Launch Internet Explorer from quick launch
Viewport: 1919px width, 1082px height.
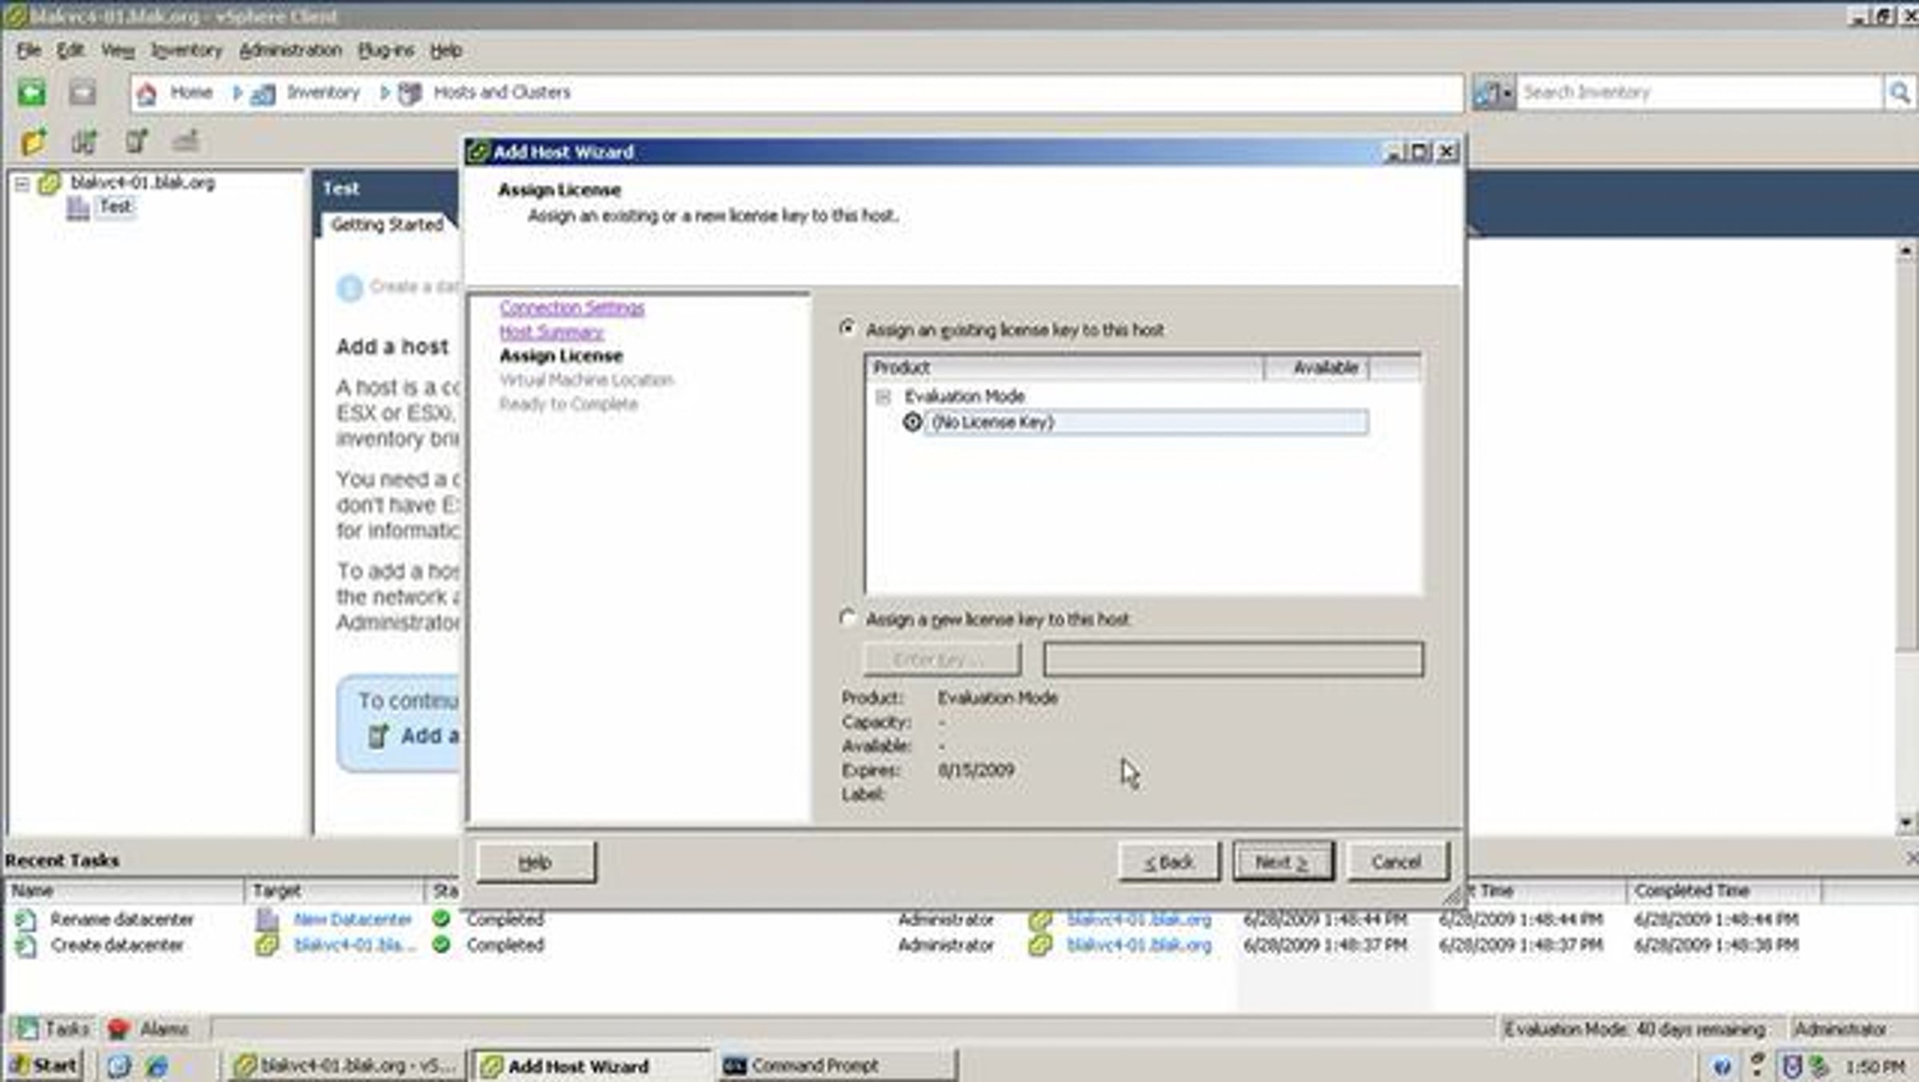pyautogui.click(x=158, y=1066)
